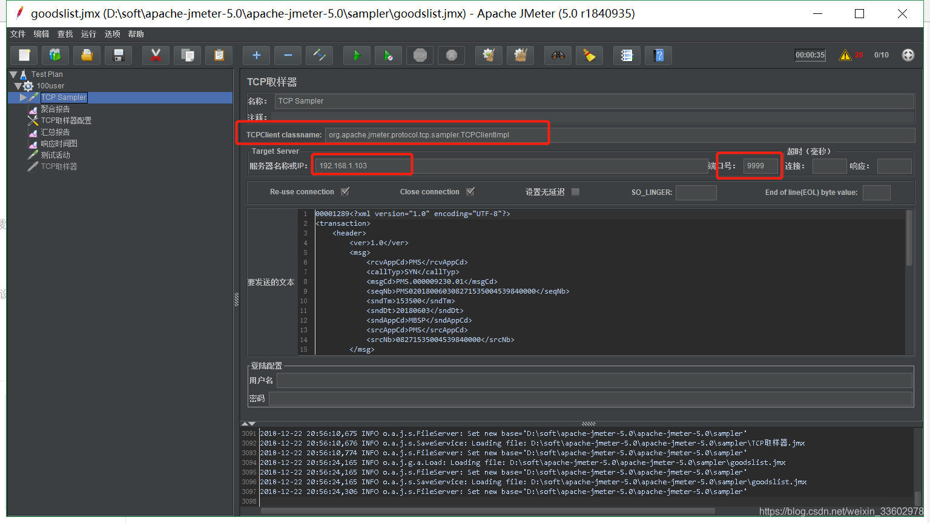Click line with <msgCd>PMS.000009230.01

(x=432, y=281)
